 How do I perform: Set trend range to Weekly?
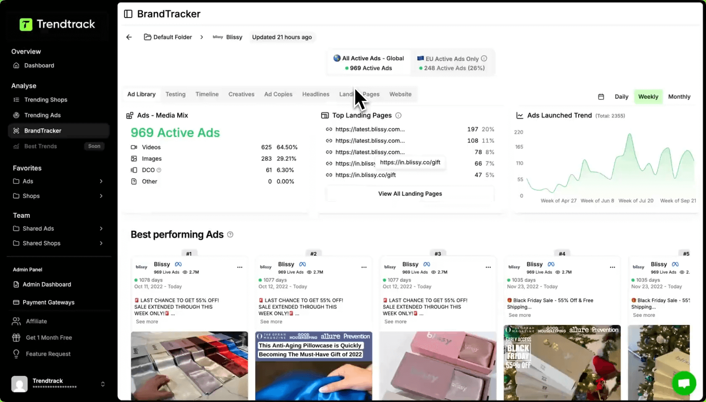pyautogui.click(x=648, y=97)
